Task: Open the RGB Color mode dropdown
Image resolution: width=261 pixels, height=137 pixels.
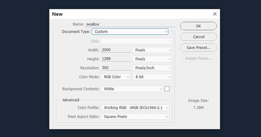Action: coord(115,77)
